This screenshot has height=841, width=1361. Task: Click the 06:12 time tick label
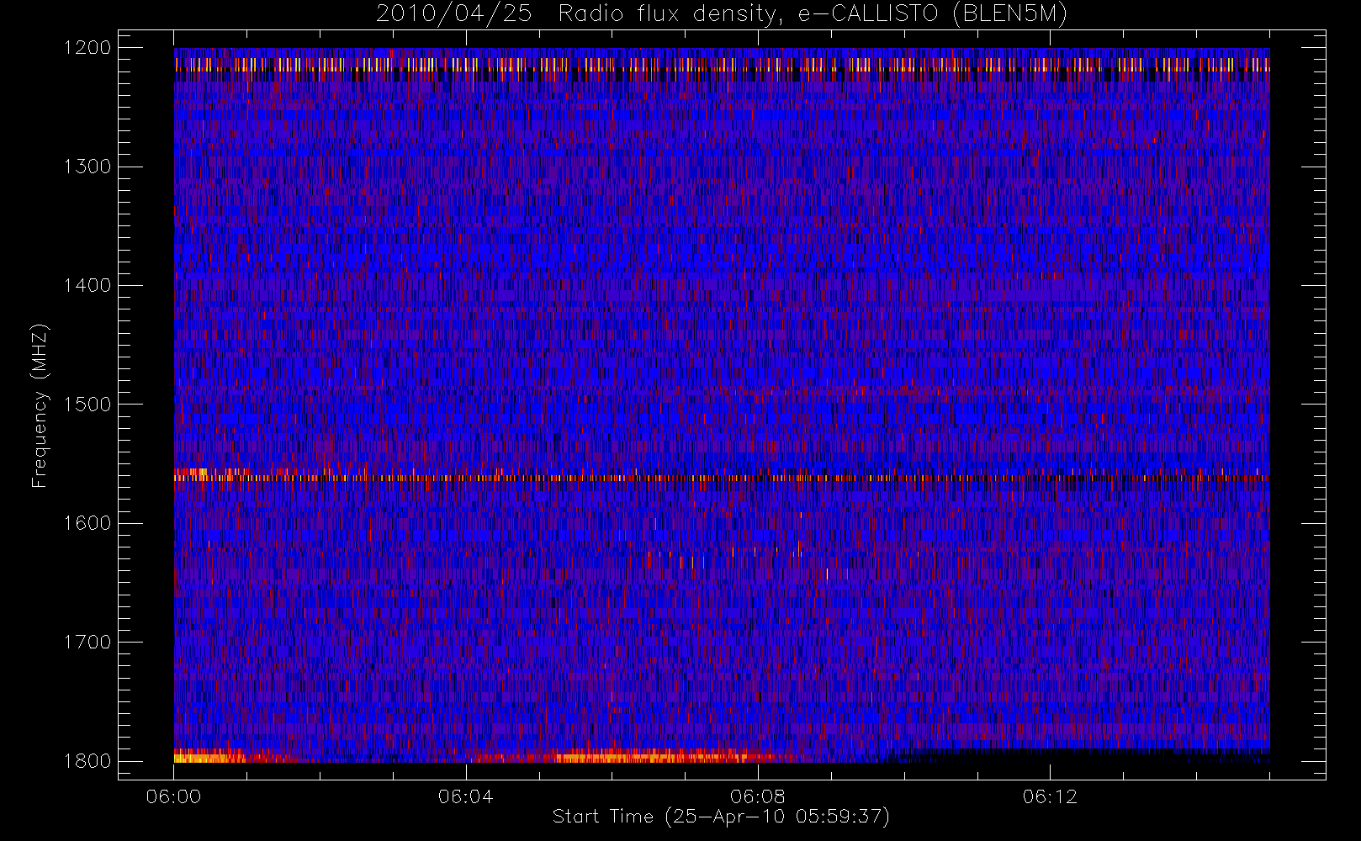[x=1050, y=796]
